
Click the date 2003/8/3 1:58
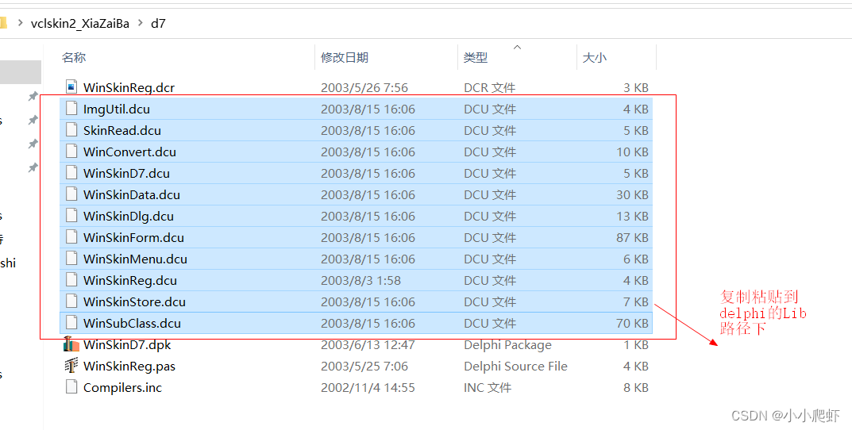360,281
